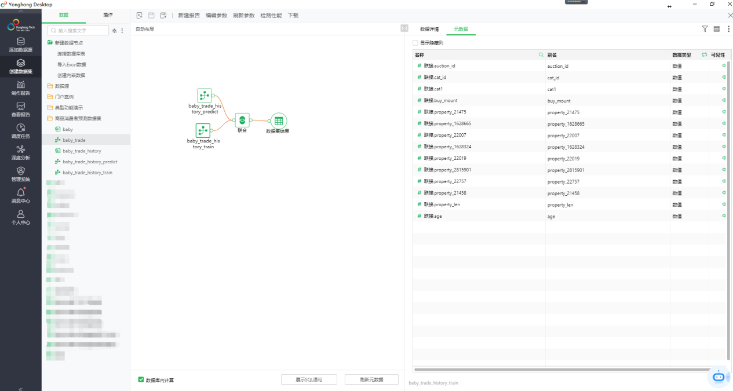
Task: Toggle visibility for 联接.cat1 row
Action: 724,89
